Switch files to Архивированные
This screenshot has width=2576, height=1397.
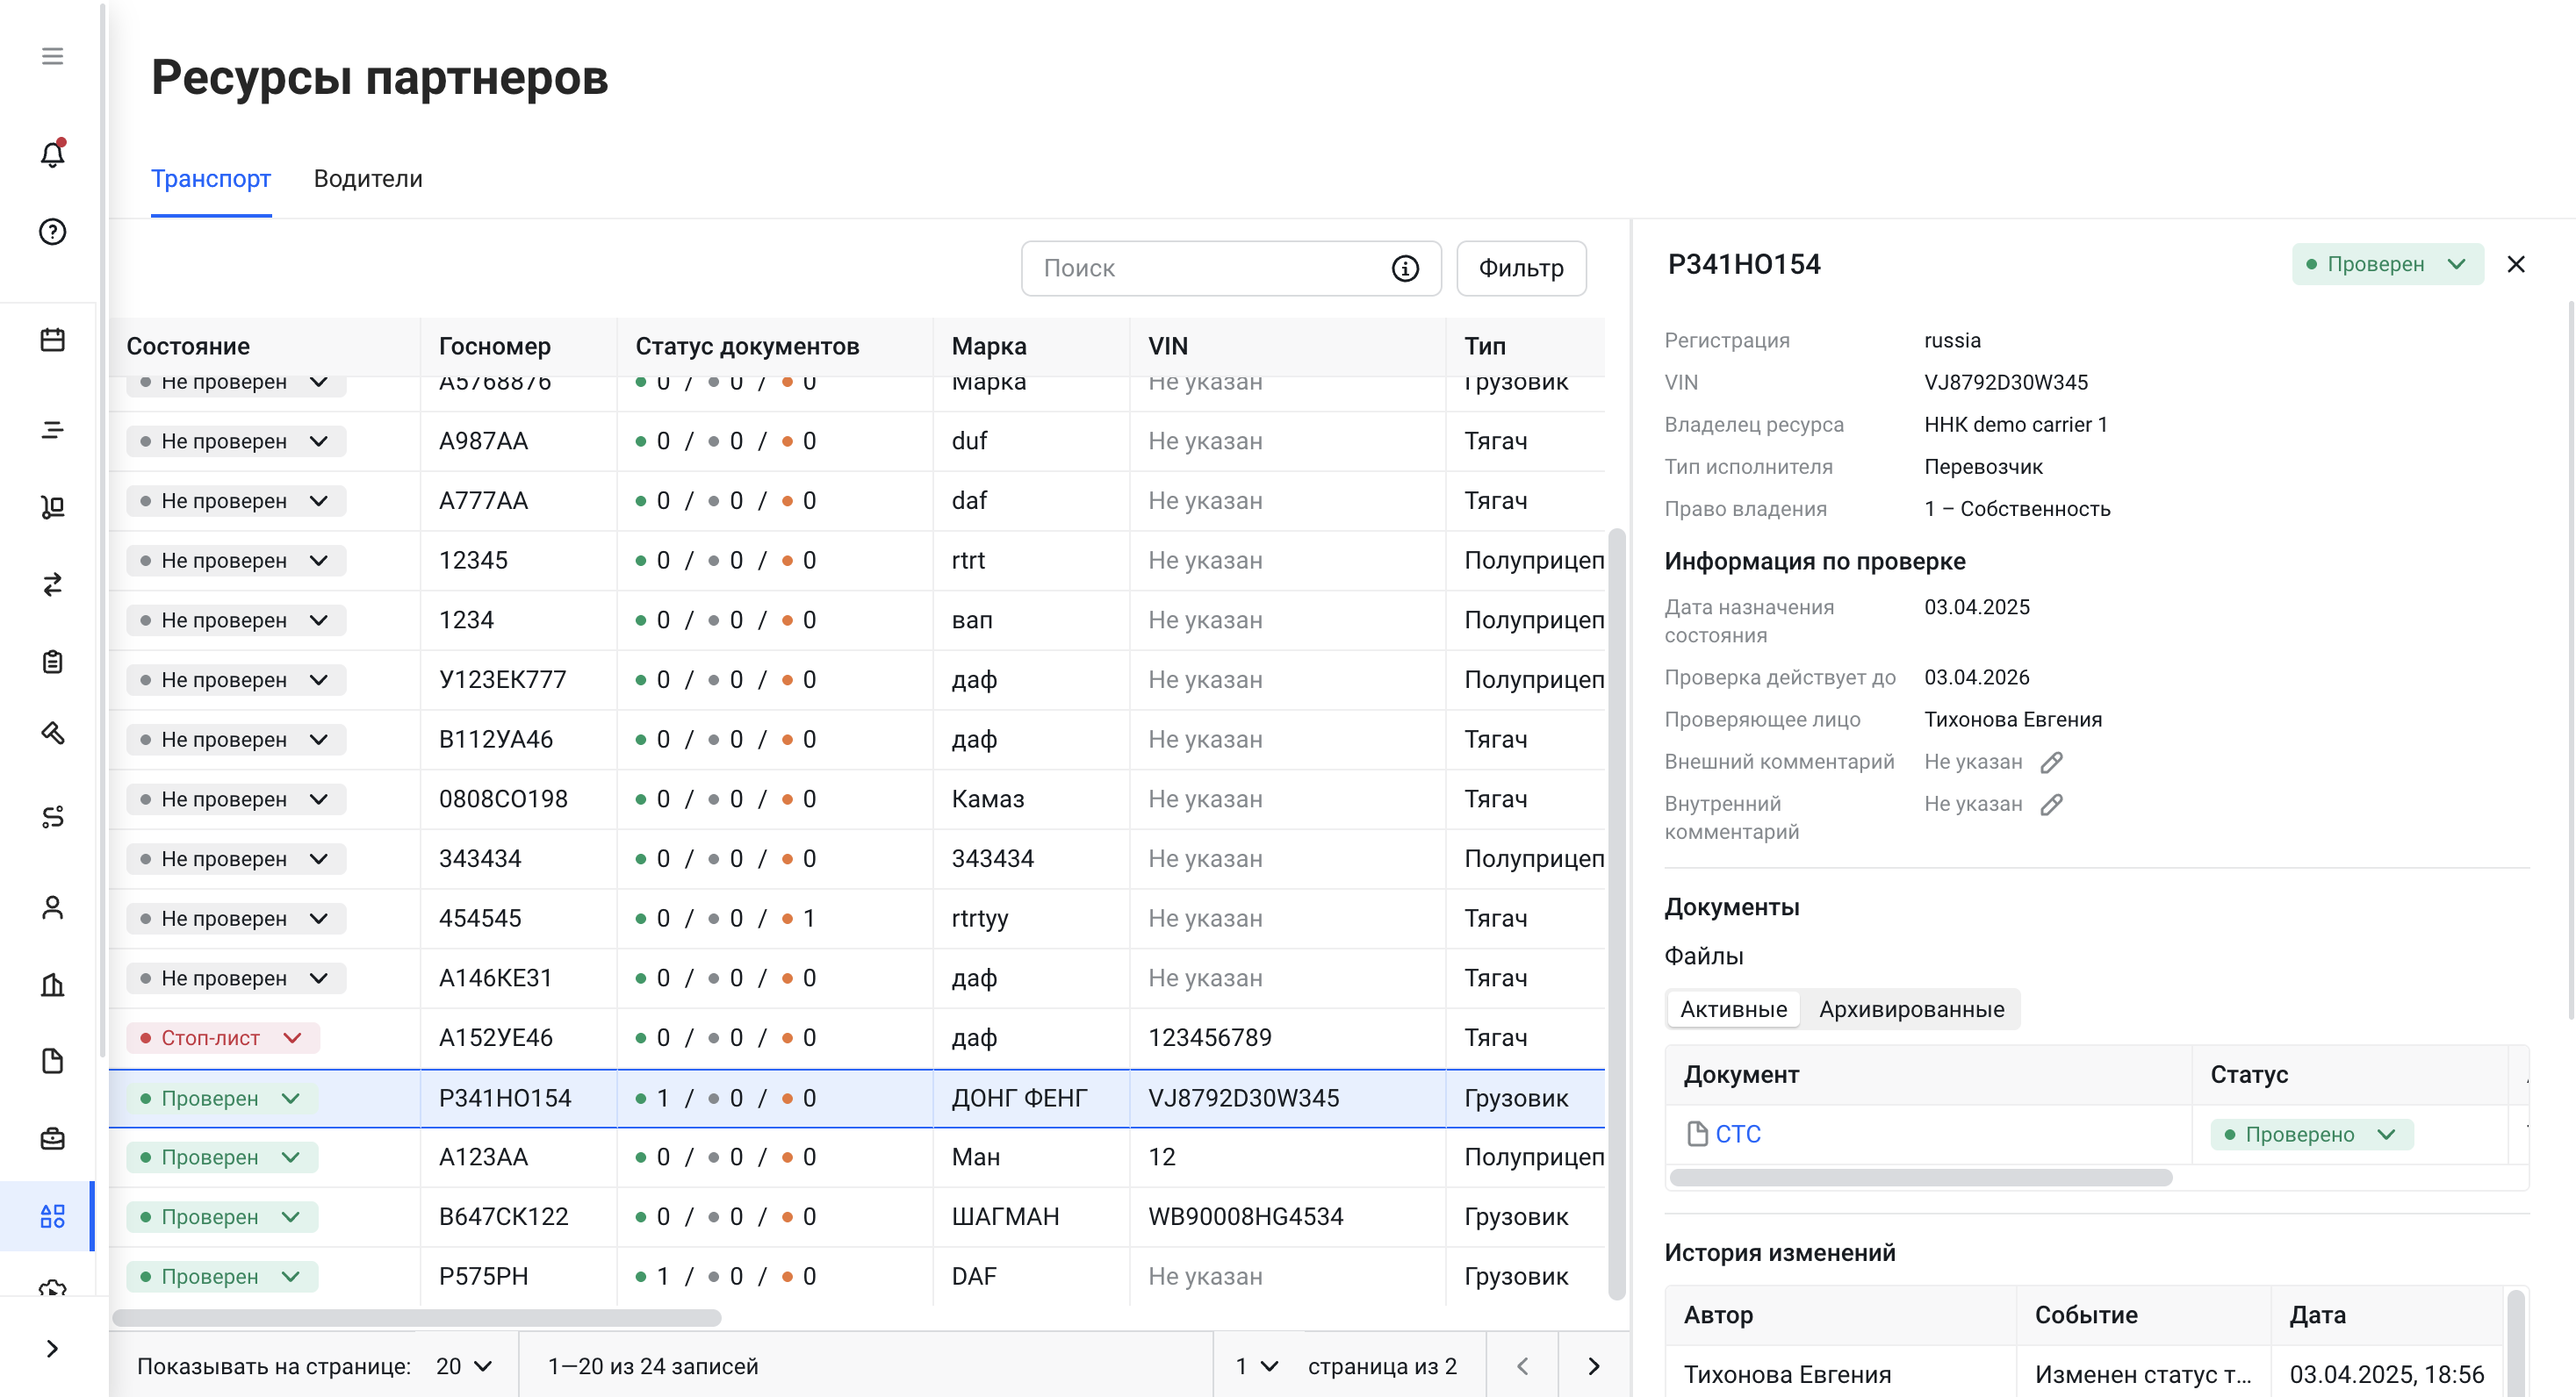(1911, 1009)
